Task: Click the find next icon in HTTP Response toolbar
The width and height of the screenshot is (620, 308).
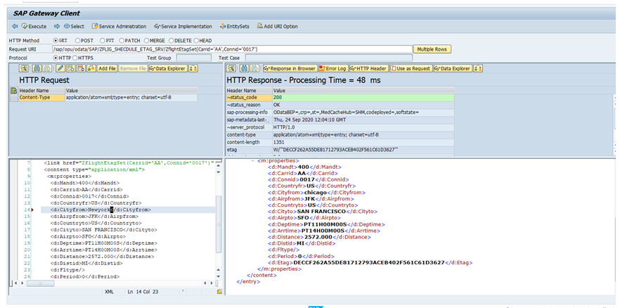Action: (x=254, y=68)
